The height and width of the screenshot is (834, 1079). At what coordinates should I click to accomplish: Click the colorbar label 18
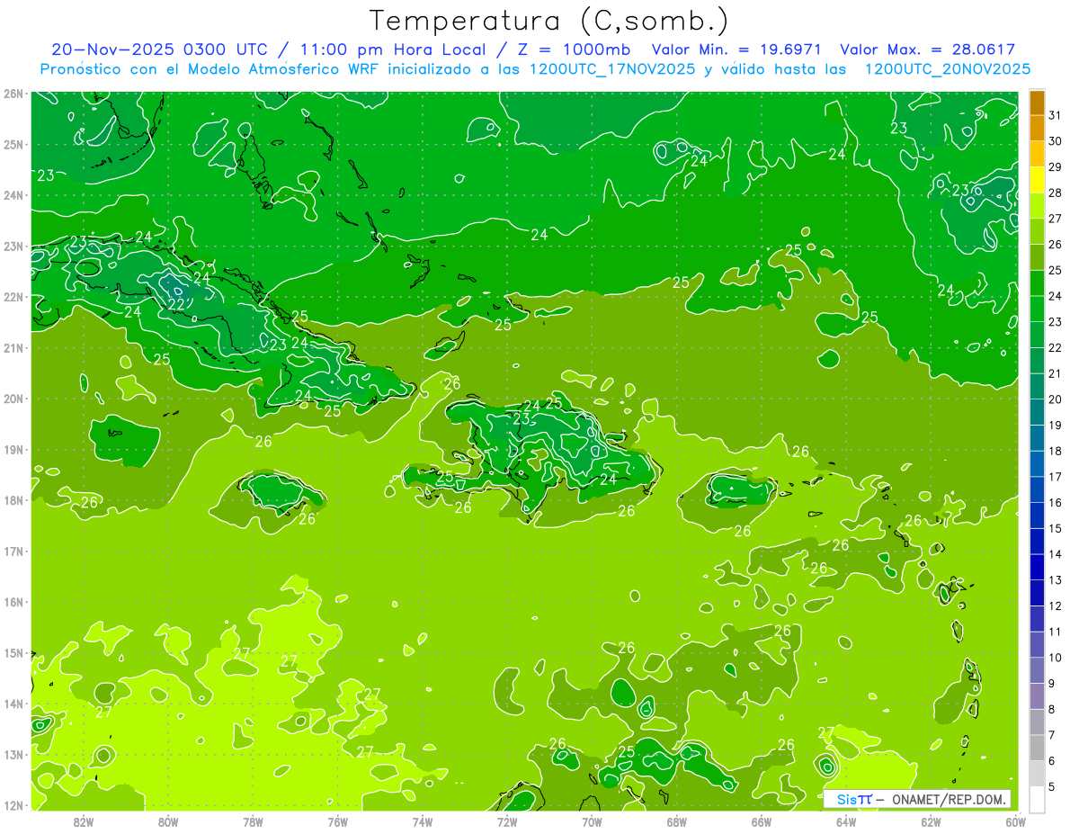[x=1056, y=451]
